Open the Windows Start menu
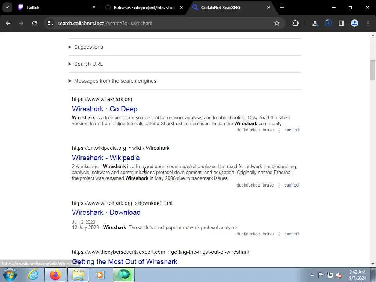The width and height of the screenshot is (376, 282). pos(10,275)
